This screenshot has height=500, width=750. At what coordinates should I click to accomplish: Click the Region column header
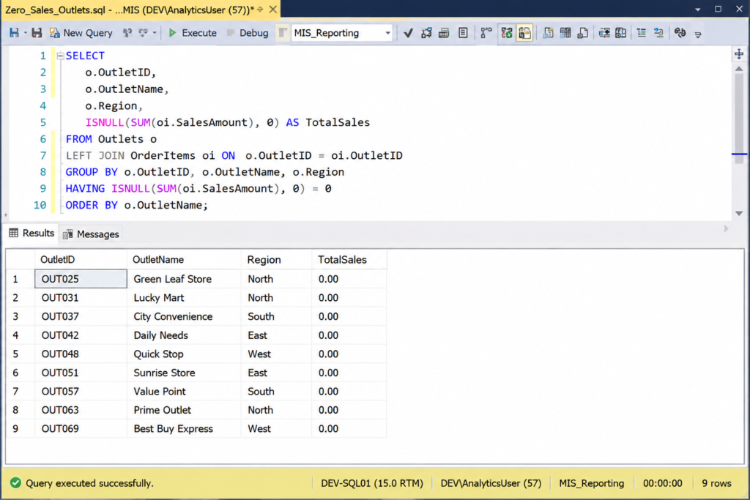point(276,260)
